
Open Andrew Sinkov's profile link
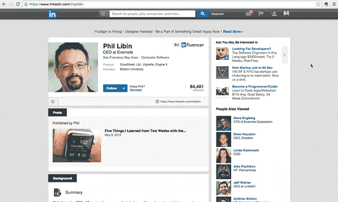(x=245, y=199)
